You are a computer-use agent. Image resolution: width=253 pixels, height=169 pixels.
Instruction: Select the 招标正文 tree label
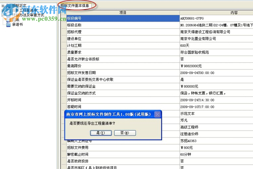point(19,6)
